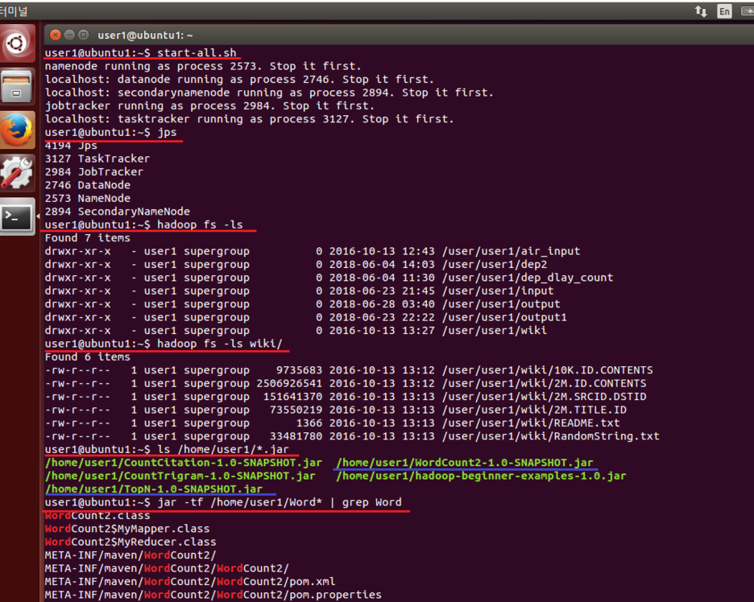754x602 pixels.
Task: Click the wiki/RandomString.txt file path
Action: 550,436
